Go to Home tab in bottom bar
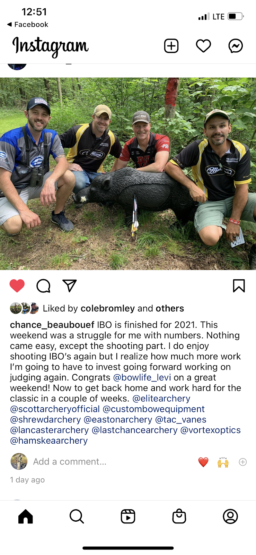Viewport: 256px width, 555px height. [26, 516]
